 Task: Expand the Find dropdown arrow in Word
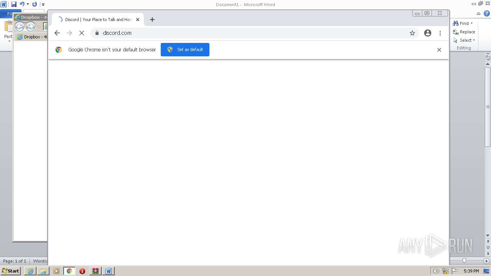click(472, 23)
